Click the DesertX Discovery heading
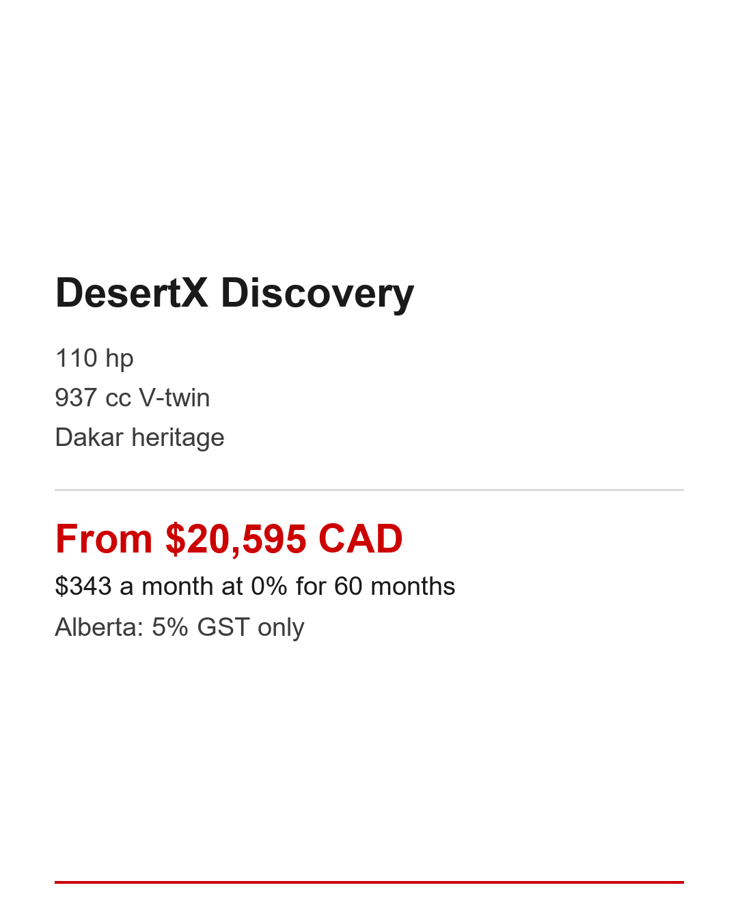The height and width of the screenshot is (922, 738). click(x=234, y=294)
